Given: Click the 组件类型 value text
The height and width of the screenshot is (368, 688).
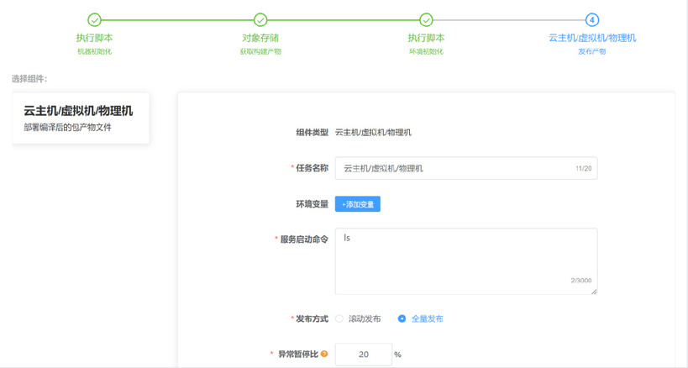Looking at the screenshot, I should (x=373, y=133).
